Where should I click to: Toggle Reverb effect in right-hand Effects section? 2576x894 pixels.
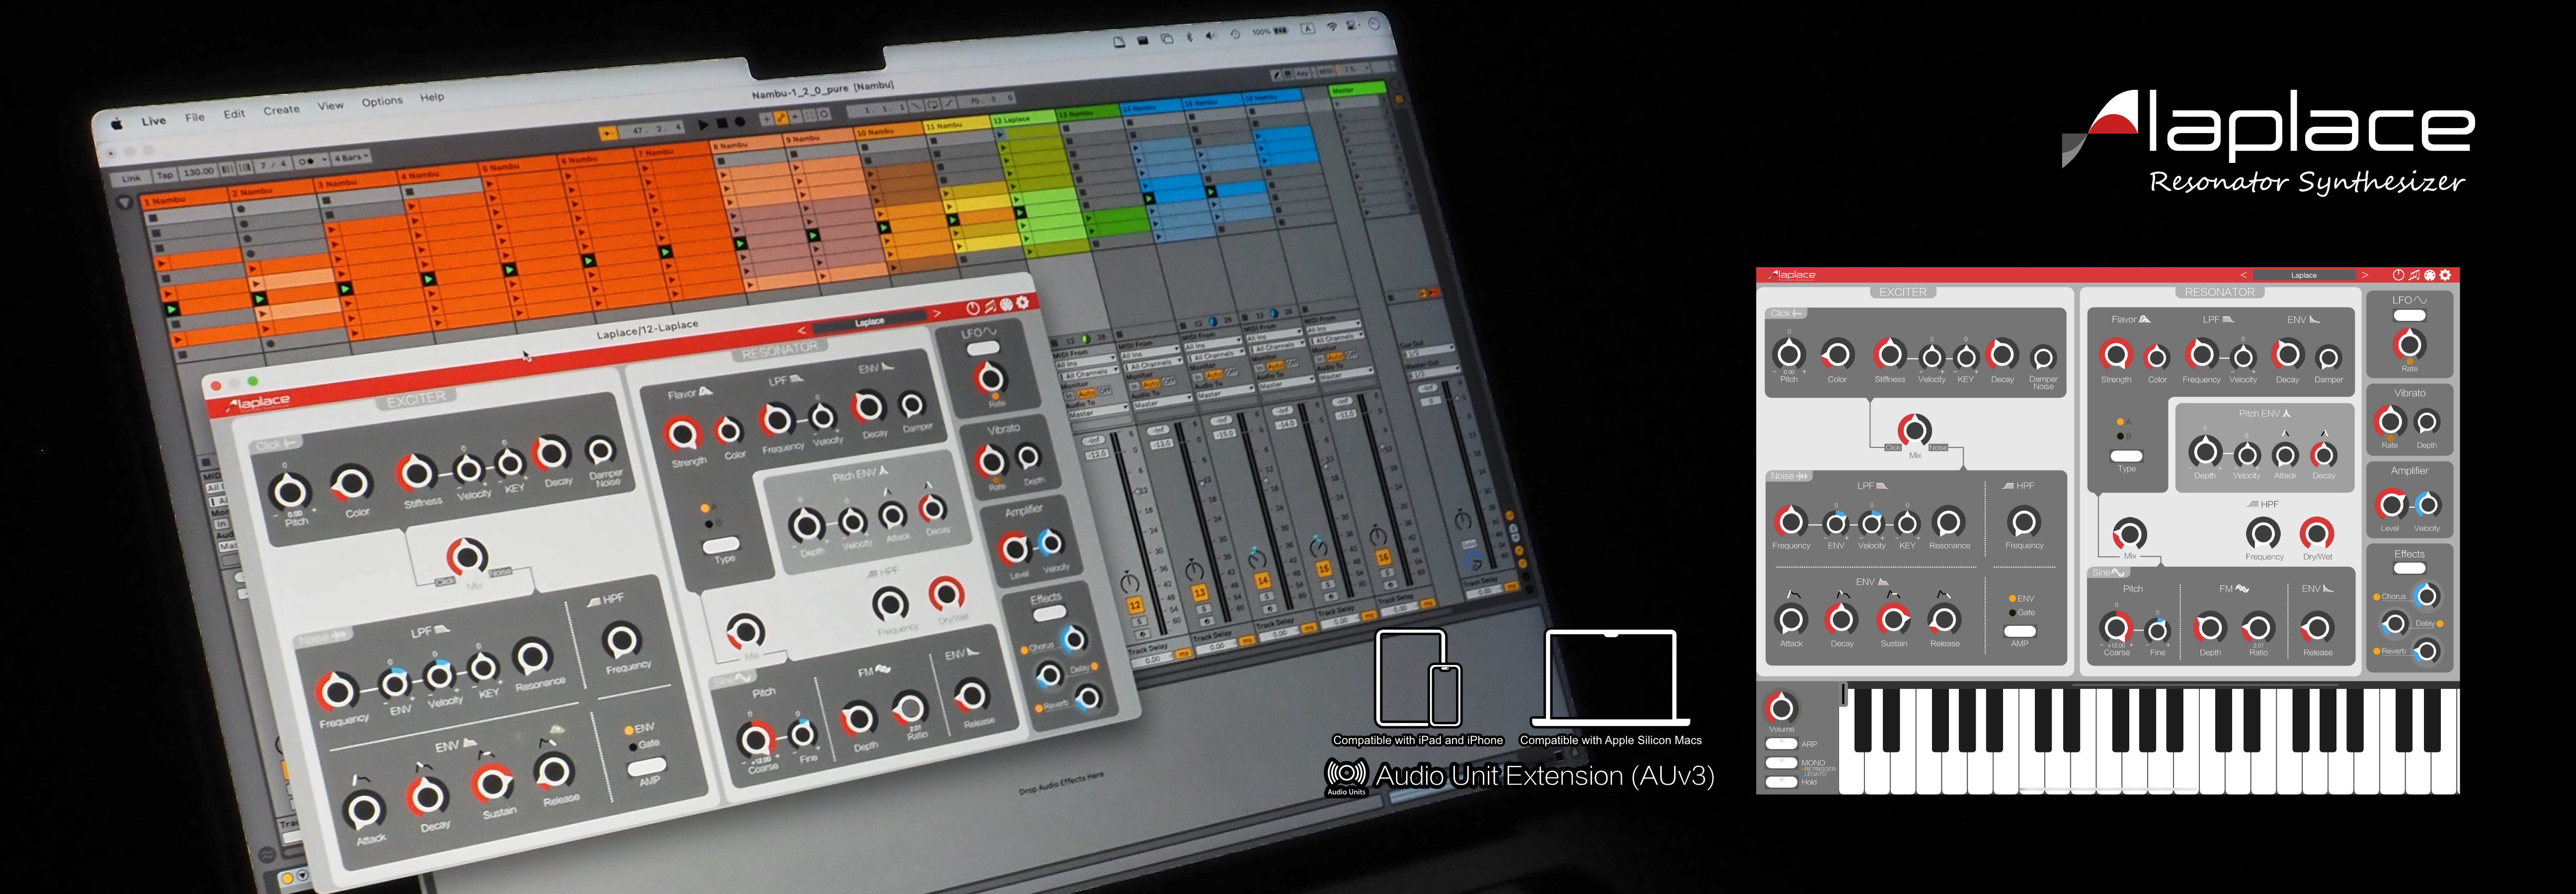tap(2389, 652)
